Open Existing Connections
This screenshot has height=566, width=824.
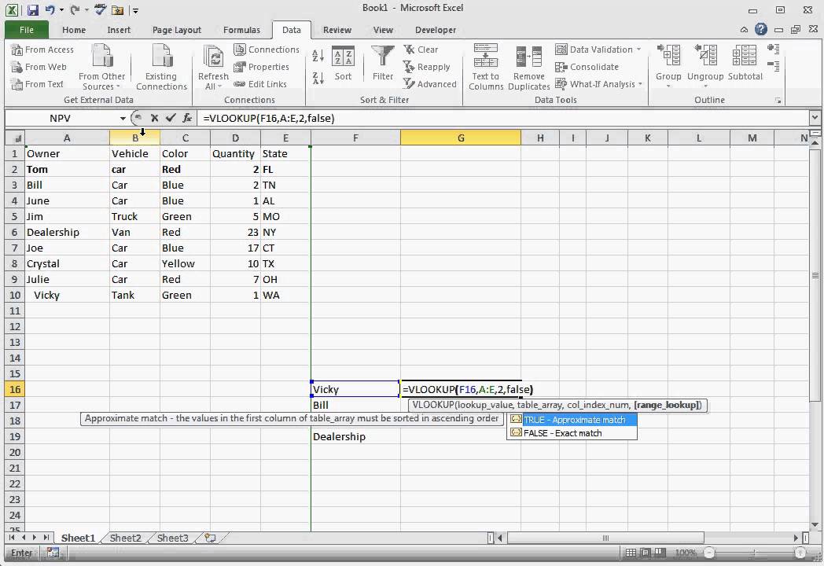[x=161, y=68]
